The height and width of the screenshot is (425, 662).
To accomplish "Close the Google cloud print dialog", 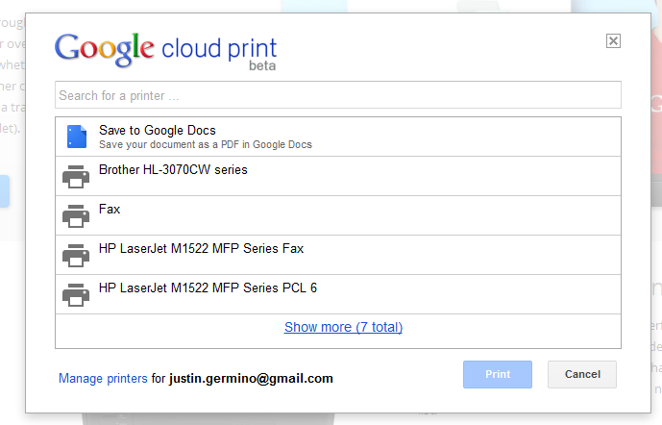I will [613, 41].
